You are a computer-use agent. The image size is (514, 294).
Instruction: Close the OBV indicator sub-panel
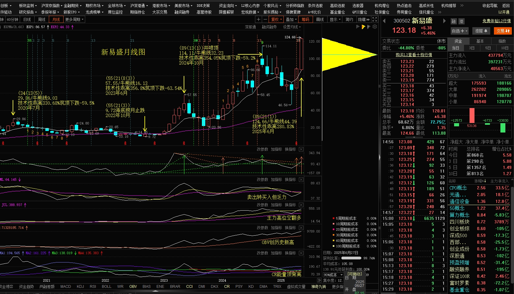301,228
